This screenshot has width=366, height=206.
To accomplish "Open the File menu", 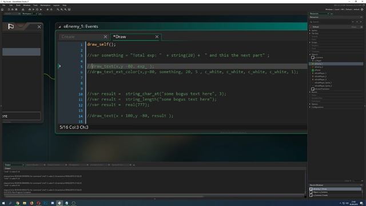I will (x=4, y=5).
